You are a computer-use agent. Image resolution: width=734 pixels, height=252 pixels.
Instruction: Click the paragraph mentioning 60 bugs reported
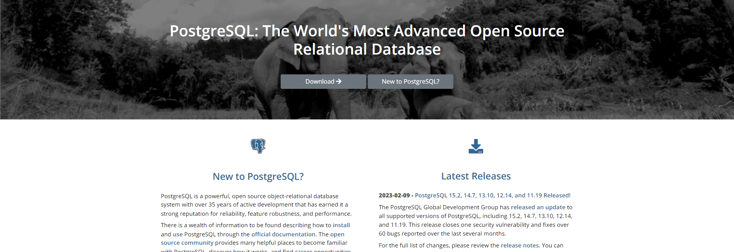[476, 220]
